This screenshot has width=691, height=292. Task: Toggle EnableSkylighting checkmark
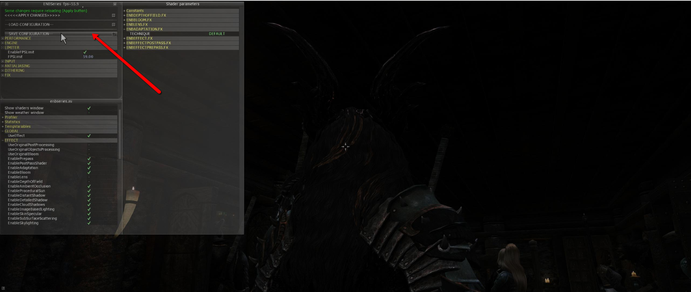(89, 223)
